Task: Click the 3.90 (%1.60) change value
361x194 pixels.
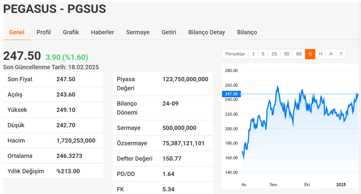Action: point(67,57)
